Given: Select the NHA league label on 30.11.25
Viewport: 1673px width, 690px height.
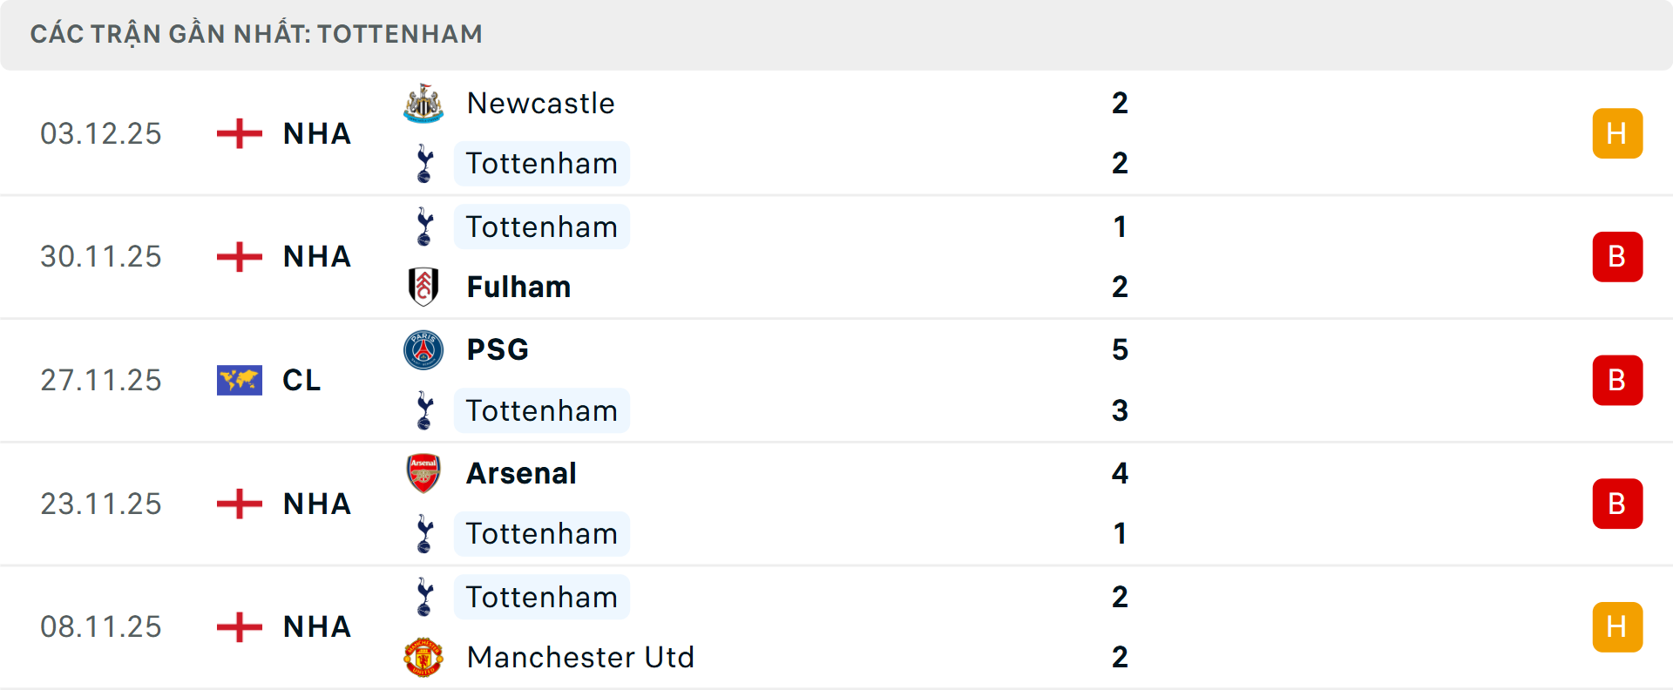Looking at the screenshot, I should point(316,256).
